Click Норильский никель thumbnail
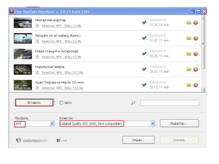This screenshot has height=164, width=219. 23,69
